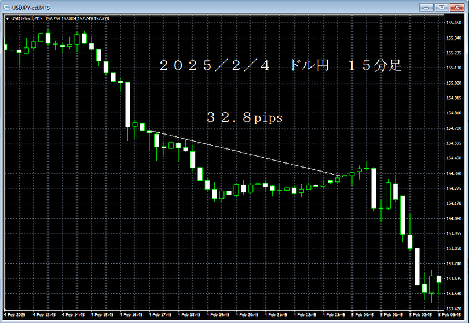Click price scale value 153.850
The height and width of the screenshot is (323, 469).
tap(454, 248)
